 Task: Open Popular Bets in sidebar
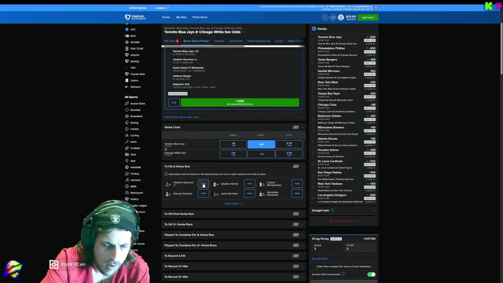137,74
